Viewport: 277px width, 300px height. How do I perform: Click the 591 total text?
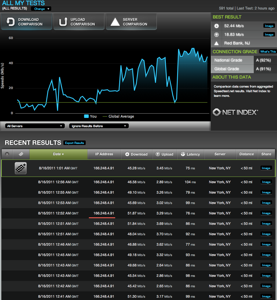click(x=226, y=8)
